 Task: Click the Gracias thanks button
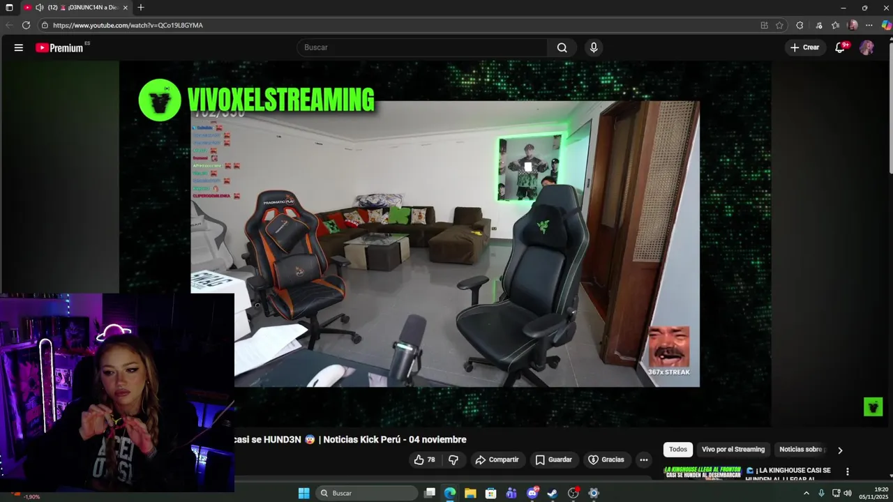[606, 459]
